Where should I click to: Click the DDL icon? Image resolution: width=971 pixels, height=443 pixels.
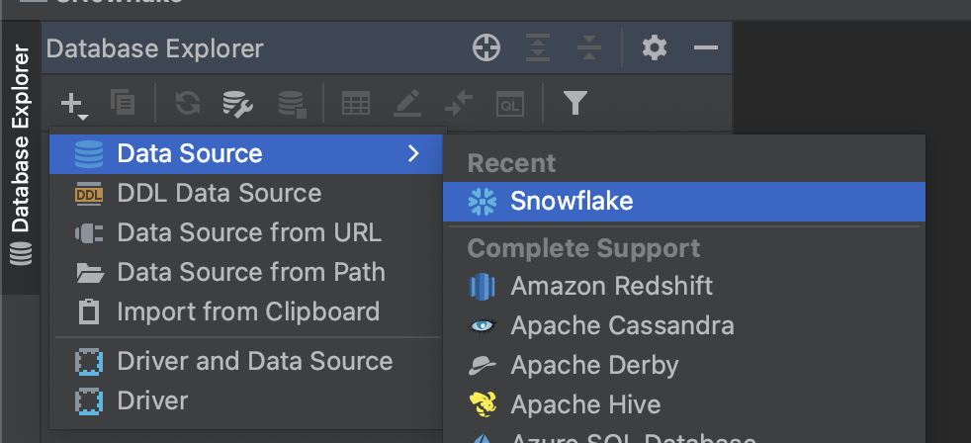pos(89,194)
